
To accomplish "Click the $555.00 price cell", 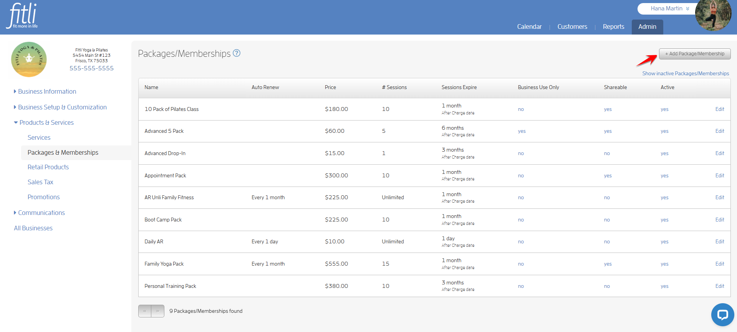I will [336, 264].
